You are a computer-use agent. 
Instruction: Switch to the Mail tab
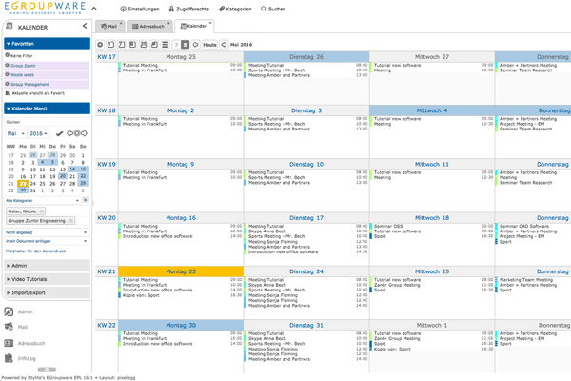point(112,27)
